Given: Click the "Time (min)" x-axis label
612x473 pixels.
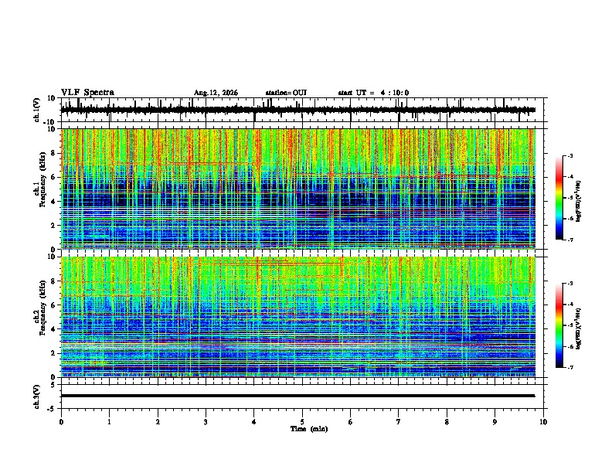Looking at the screenshot, I should (x=309, y=429).
